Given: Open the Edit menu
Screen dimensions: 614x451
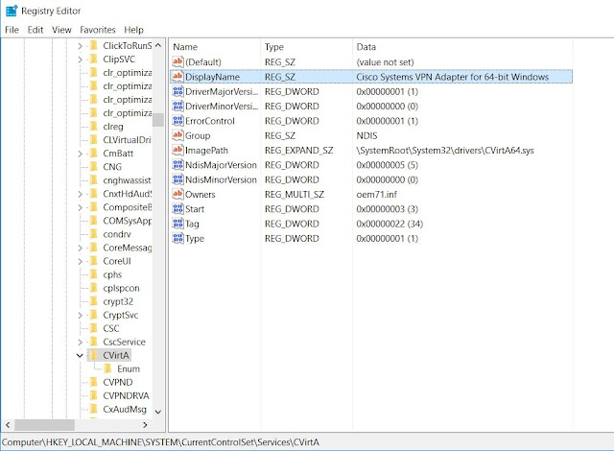Looking at the screenshot, I should coord(35,30).
